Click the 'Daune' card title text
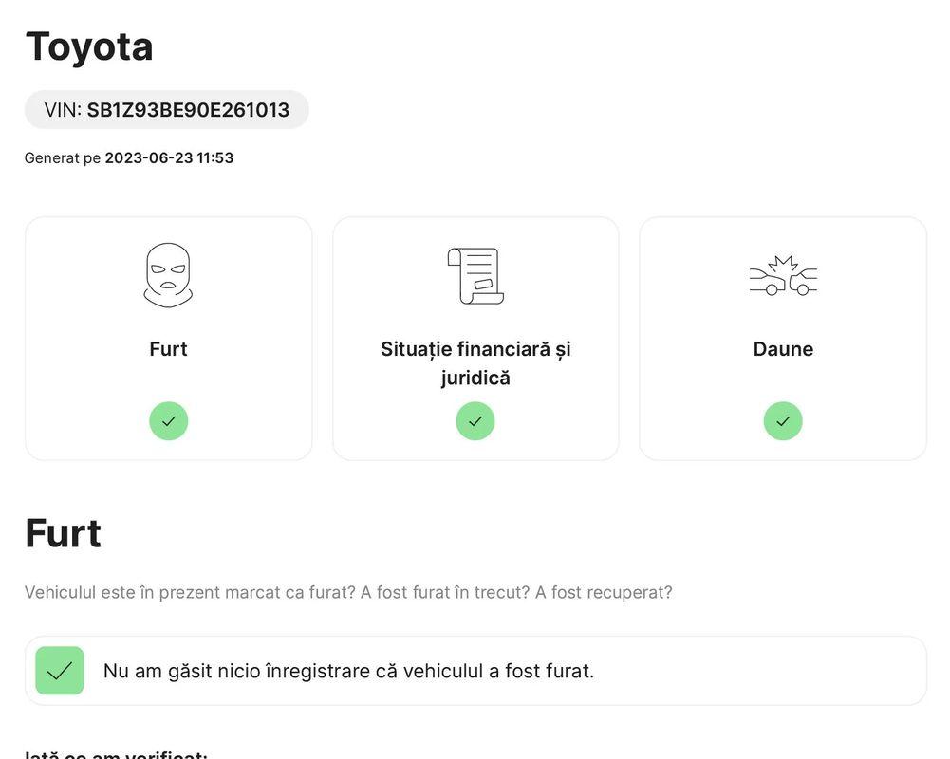Viewport: 950px width, 759px height. tap(783, 349)
